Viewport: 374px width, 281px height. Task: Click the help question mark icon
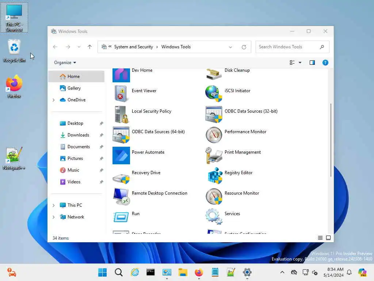click(x=325, y=63)
